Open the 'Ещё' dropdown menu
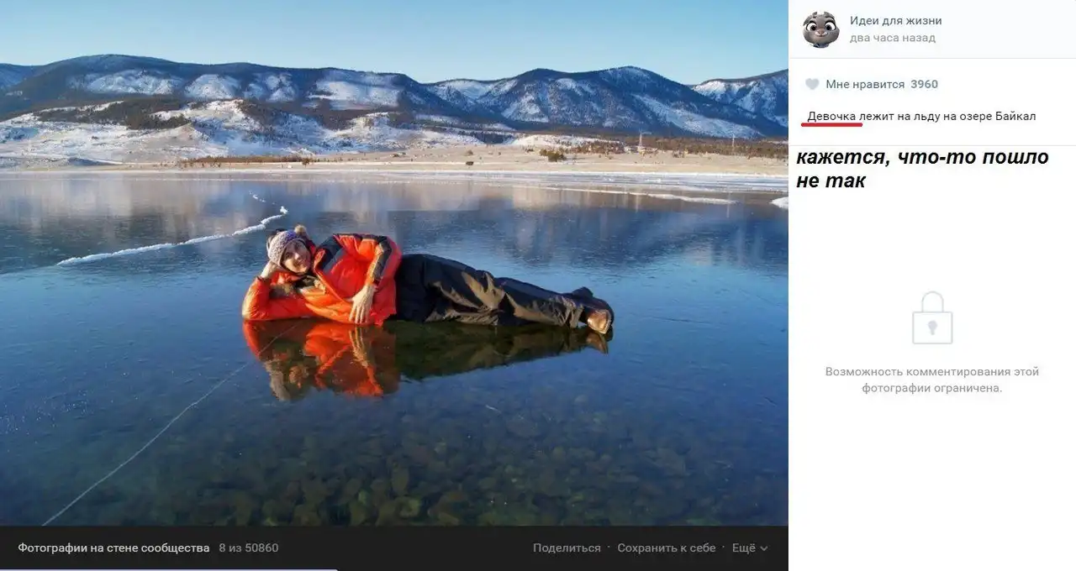The width and height of the screenshot is (1076, 571). pos(750,547)
